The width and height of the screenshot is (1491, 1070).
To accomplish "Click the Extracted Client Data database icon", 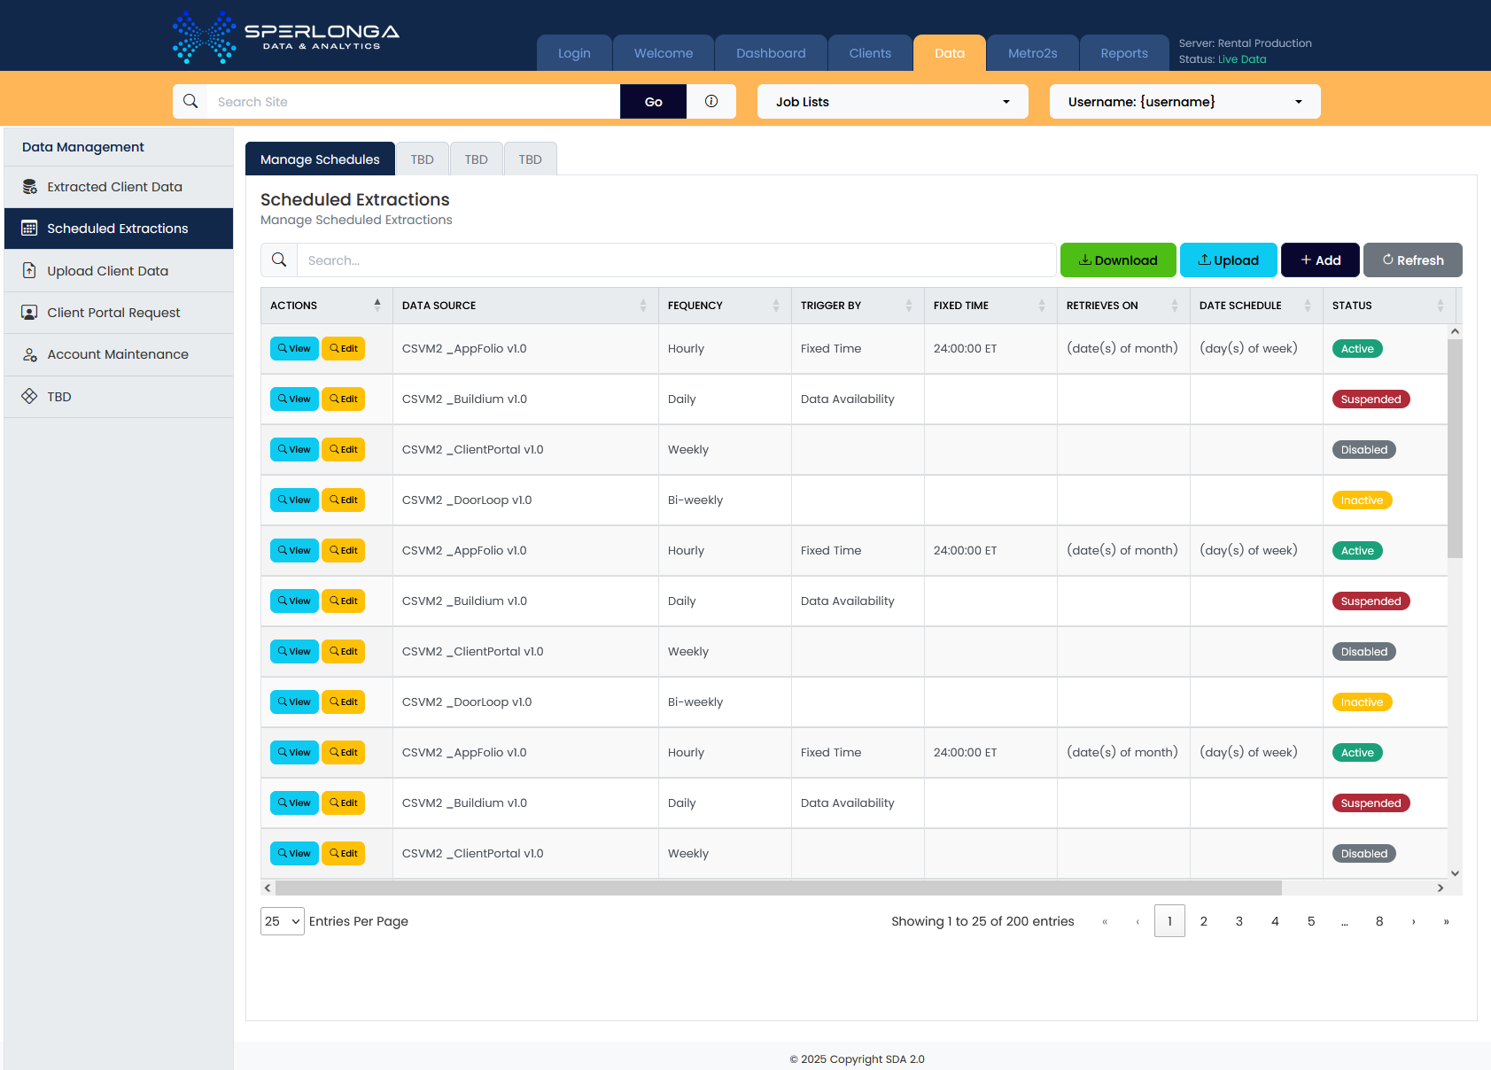I will click(x=29, y=187).
